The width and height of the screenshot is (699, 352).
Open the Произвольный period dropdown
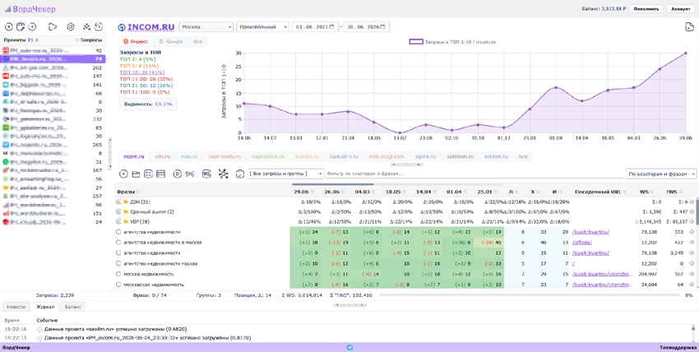click(x=262, y=27)
